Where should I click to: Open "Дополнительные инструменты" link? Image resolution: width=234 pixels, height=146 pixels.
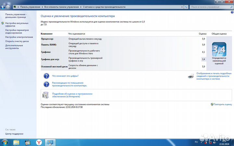click(x=14, y=47)
